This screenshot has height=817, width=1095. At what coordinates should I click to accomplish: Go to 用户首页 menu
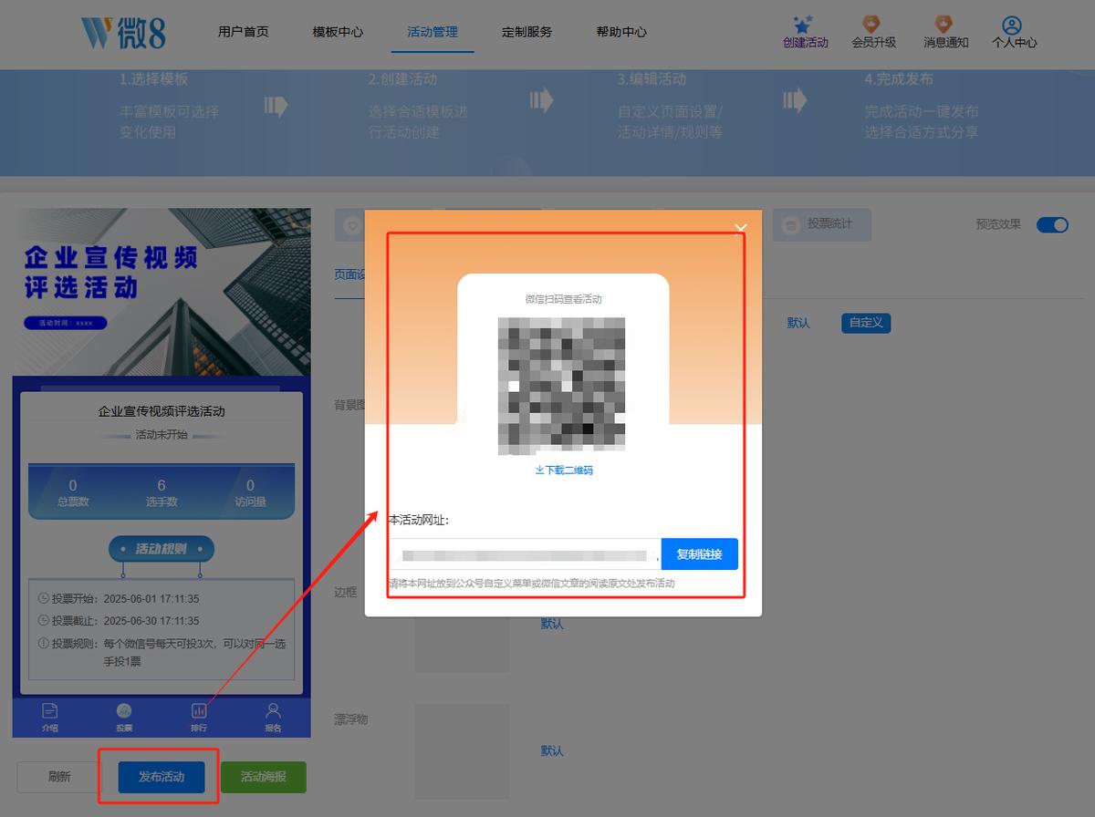[244, 32]
